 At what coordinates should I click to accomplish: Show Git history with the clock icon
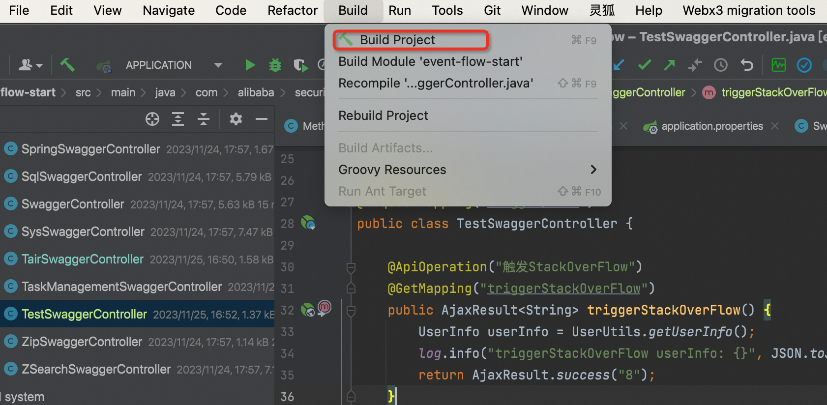point(721,65)
